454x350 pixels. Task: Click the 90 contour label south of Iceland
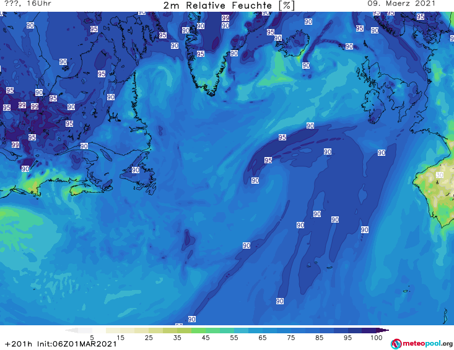tap(306, 66)
